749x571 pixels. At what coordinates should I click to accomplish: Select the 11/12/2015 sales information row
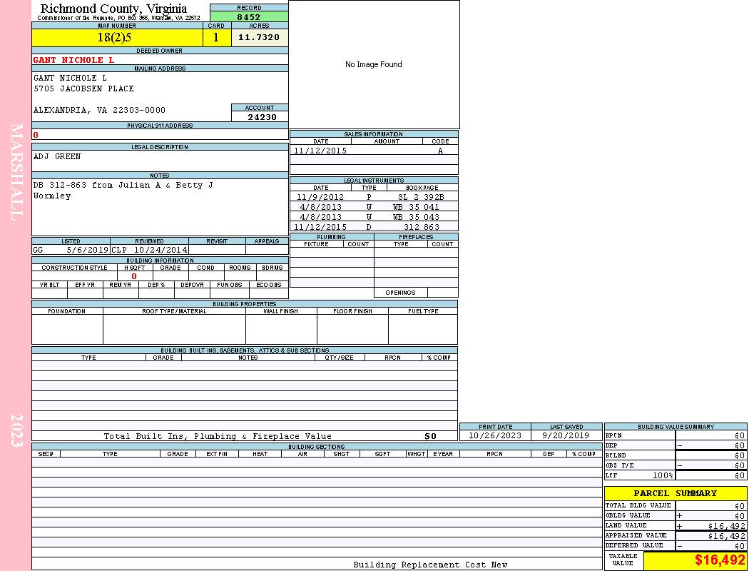(x=374, y=150)
